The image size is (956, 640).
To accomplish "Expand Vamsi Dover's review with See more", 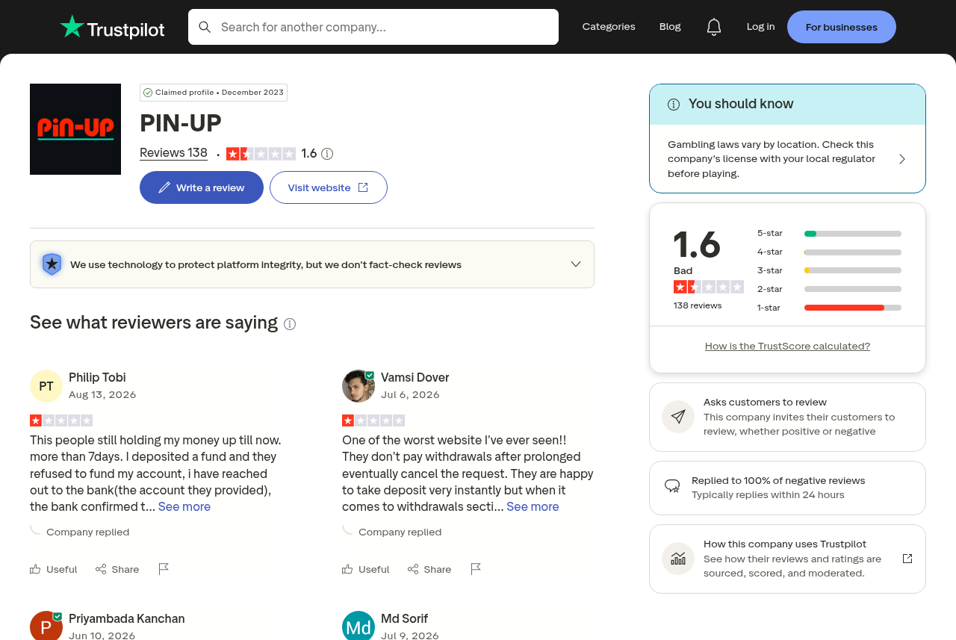I will coord(533,506).
